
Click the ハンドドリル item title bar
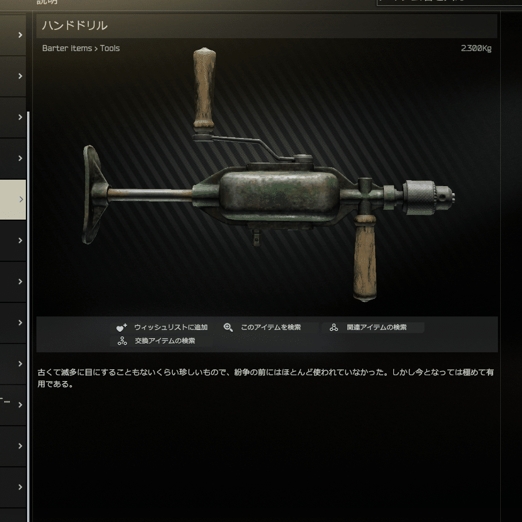pyautogui.click(x=267, y=26)
